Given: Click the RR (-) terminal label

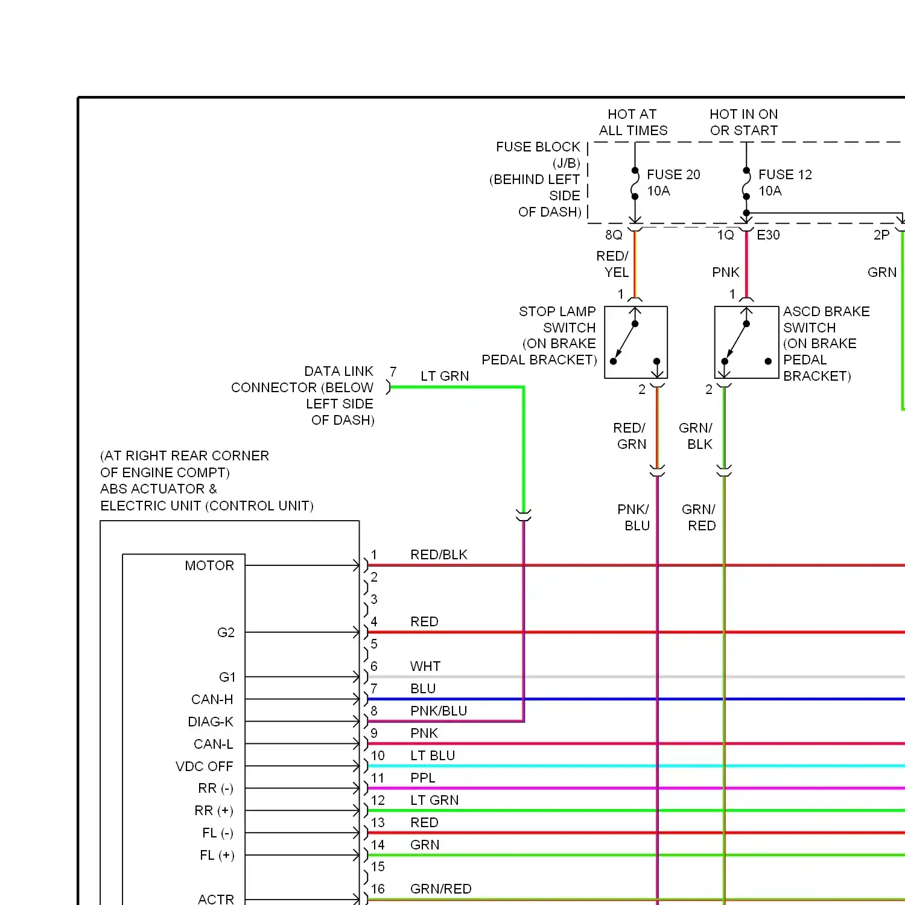Looking at the screenshot, I should click(215, 789).
